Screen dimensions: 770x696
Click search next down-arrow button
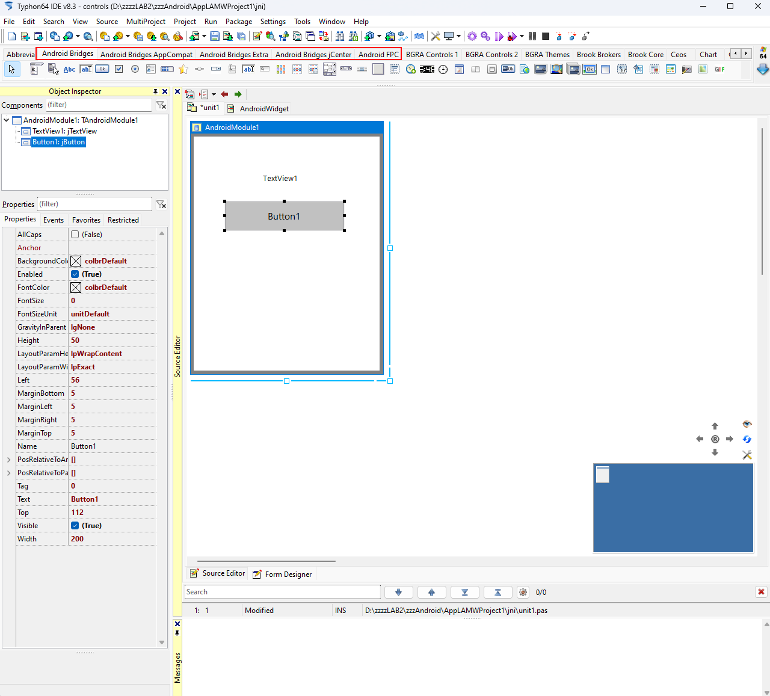399,593
